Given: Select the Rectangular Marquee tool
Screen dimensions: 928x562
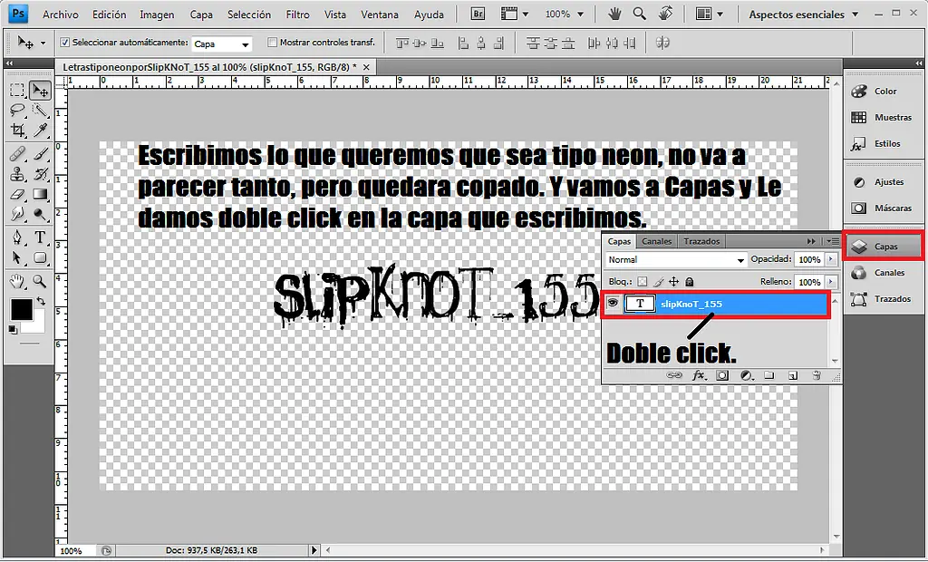Looking at the screenshot, I should coord(17,90).
